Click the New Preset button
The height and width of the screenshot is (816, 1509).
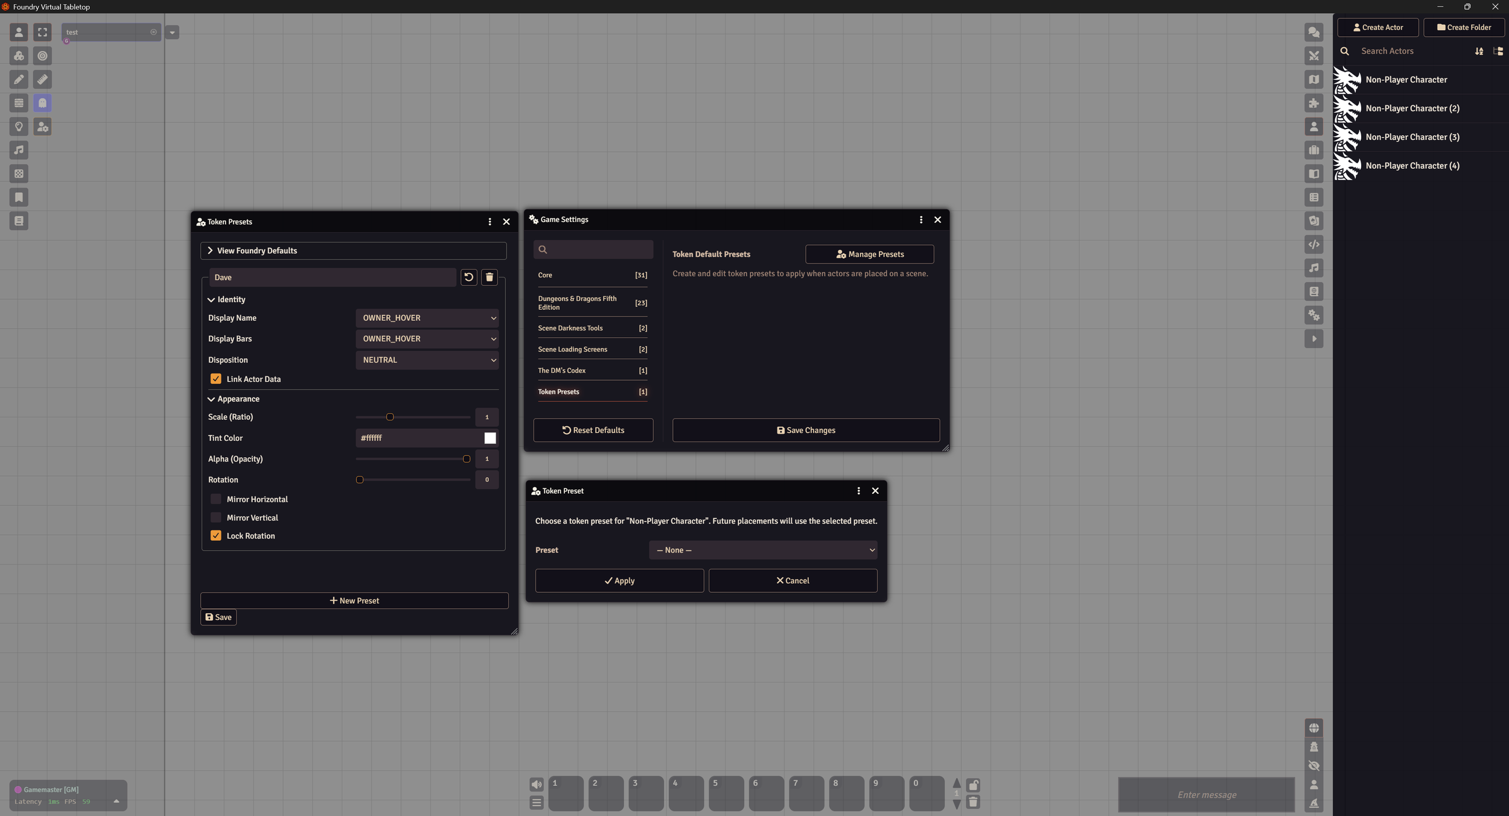coord(354,601)
